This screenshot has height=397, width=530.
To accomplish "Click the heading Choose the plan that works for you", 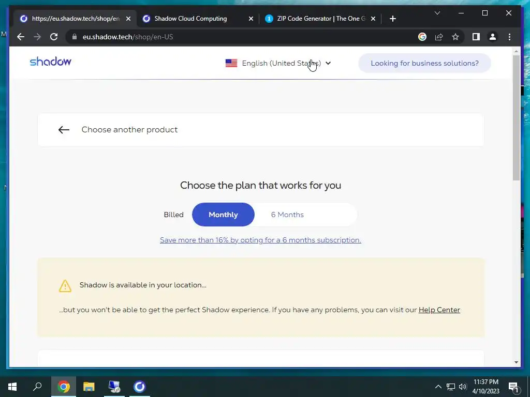I will tap(260, 186).
